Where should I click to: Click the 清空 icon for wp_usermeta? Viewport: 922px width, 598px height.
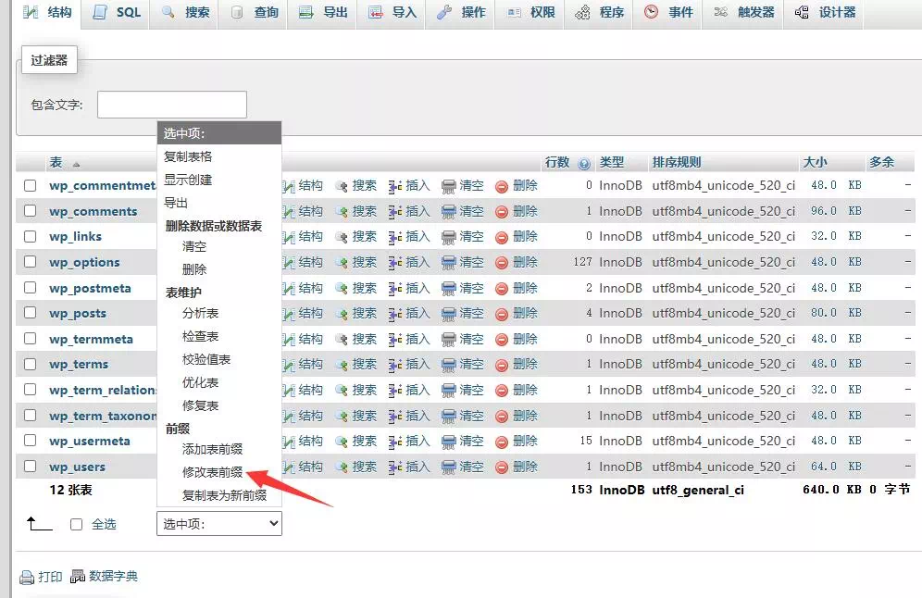[449, 442]
